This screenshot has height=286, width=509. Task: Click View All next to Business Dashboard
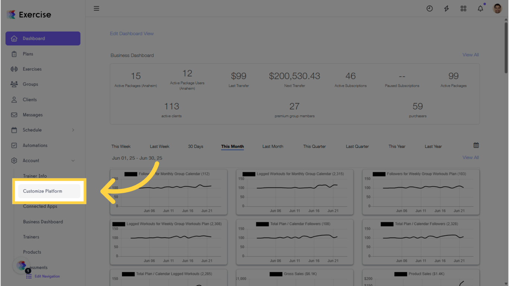[470, 55]
